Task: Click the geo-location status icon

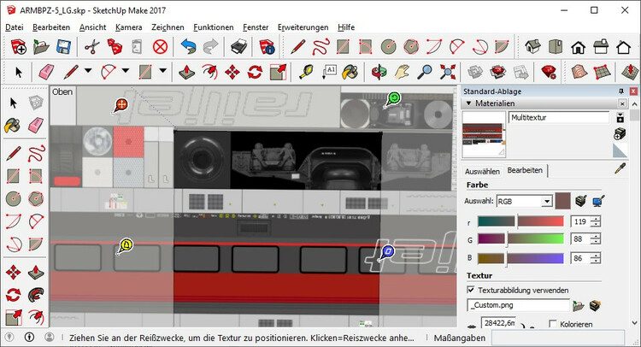Action: click(x=9, y=338)
